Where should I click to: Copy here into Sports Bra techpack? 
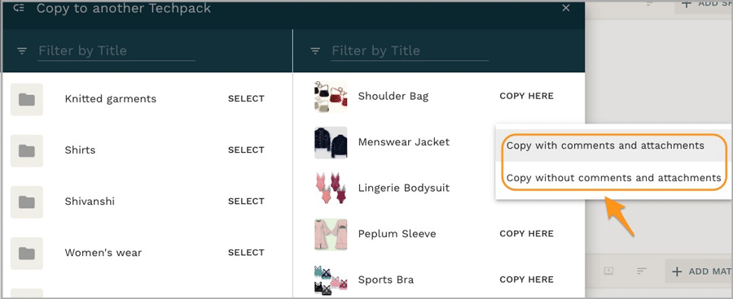(x=526, y=279)
